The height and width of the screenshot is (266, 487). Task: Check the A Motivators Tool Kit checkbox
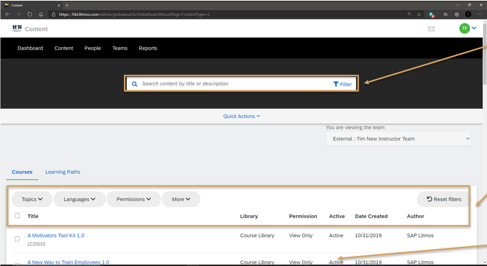click(17, 239)
